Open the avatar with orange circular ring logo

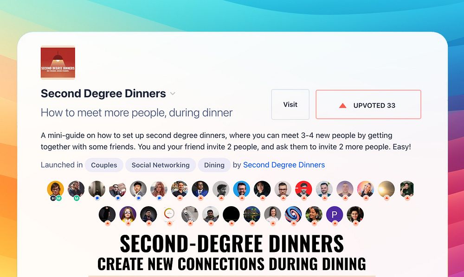169,214
